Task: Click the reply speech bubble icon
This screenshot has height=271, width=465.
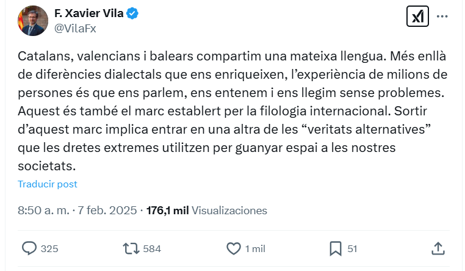Action: point(29,248)
